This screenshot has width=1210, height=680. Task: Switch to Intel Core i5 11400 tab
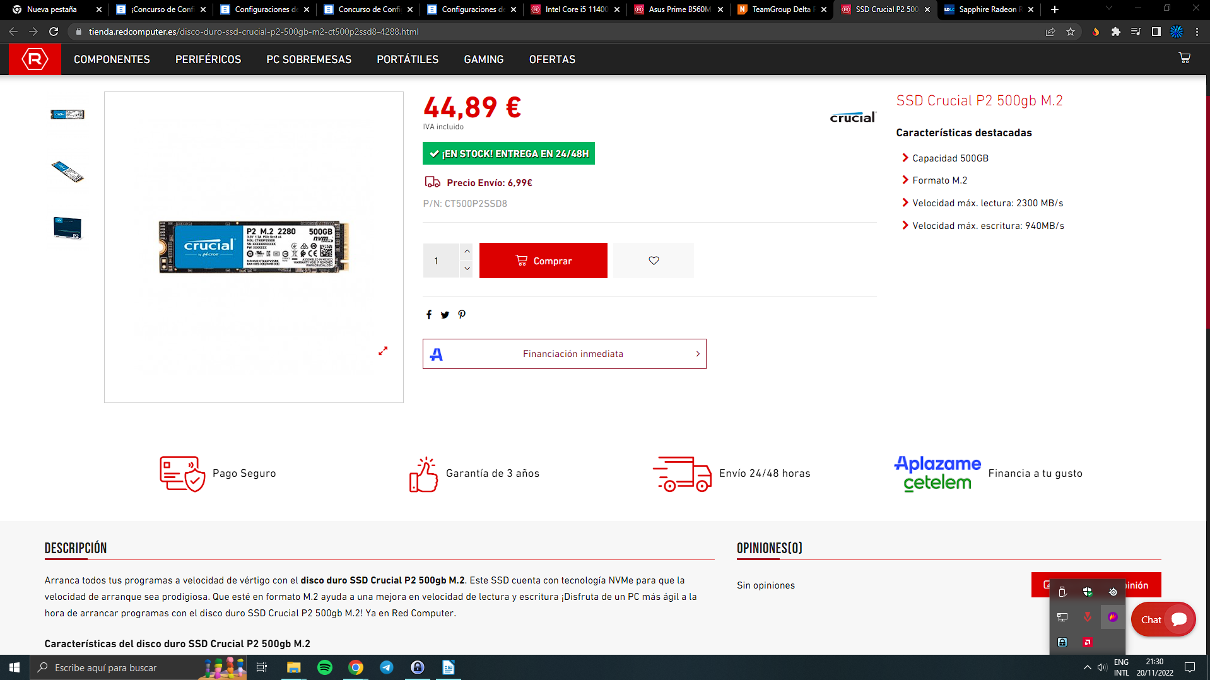click(575, 9)
